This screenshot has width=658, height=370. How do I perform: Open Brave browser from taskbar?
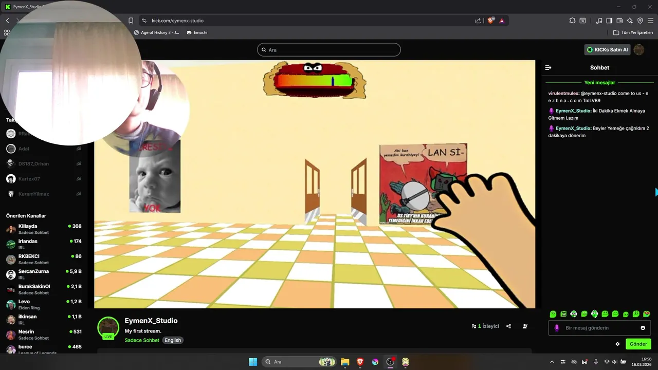pos(360,362)
